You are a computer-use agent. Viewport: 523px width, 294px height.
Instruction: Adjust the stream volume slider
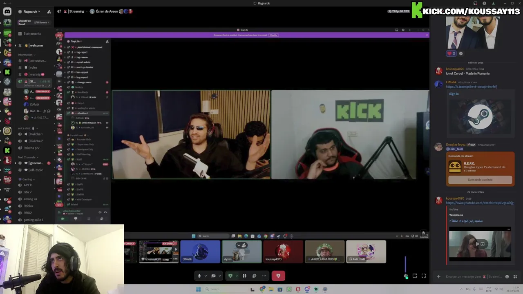pos(405,264)
